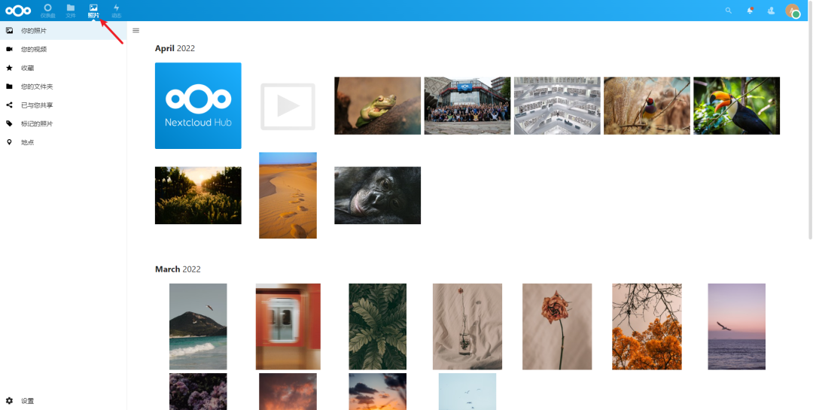Image resolution: width=813 pixels, height=410 pixels.
Task: Open 地点 places in sidebar
Action: coord(63,142)
